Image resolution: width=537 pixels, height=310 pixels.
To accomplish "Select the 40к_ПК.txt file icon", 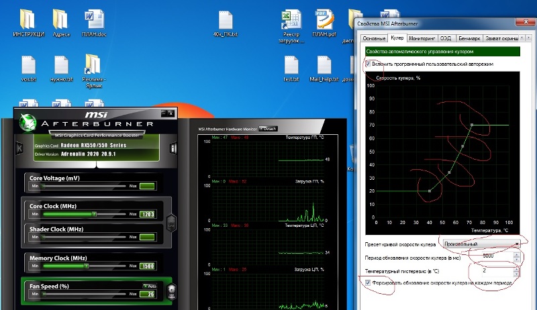I will click(x=226, y=23).
